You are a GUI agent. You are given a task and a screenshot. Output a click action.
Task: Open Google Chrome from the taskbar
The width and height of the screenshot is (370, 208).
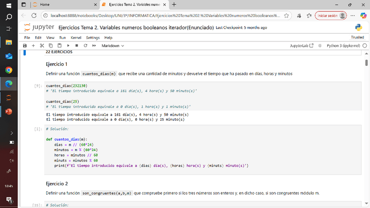(9, 70)
